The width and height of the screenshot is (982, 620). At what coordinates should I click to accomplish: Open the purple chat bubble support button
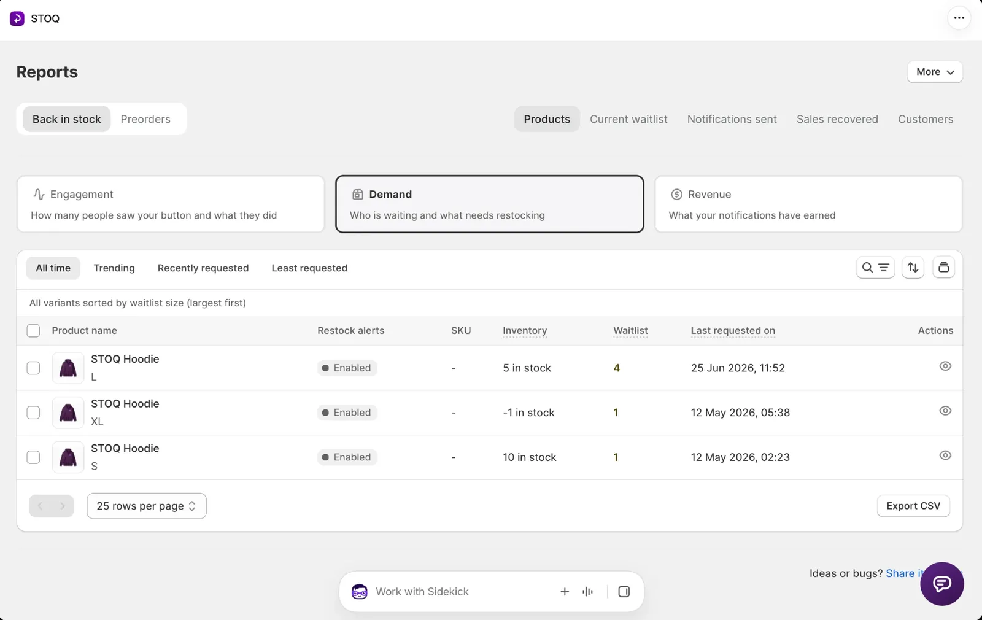point(942,584)
